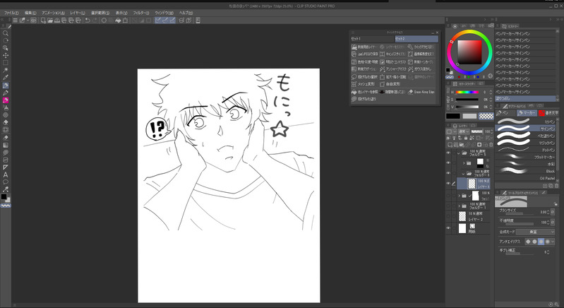Click the Redo arrow in command bar
564x308 pixels.
[x=95, y=20]
